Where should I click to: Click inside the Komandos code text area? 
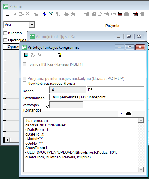click(x=81, y=145)
